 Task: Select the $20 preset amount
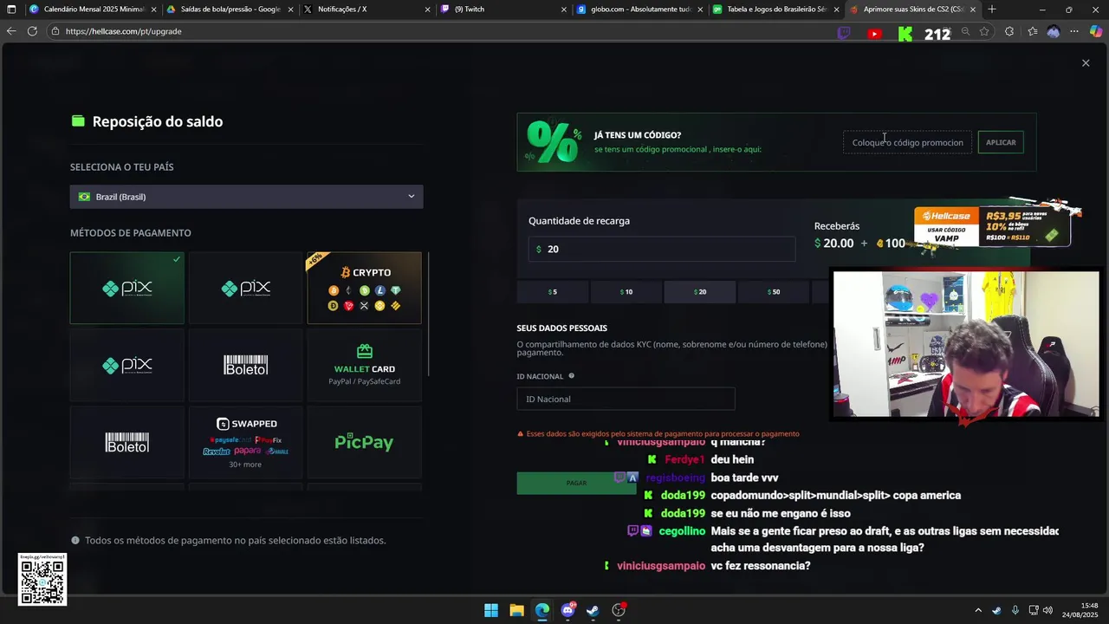click(x=700, y=292)
